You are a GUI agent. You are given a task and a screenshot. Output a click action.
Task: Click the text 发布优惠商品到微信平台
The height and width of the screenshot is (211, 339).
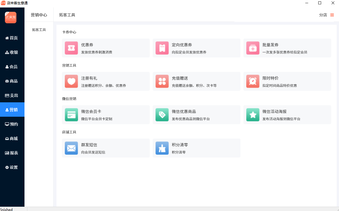(191, 119)
